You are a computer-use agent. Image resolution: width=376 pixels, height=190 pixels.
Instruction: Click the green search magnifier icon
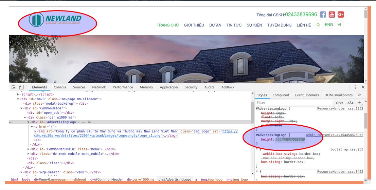[318, 25]
